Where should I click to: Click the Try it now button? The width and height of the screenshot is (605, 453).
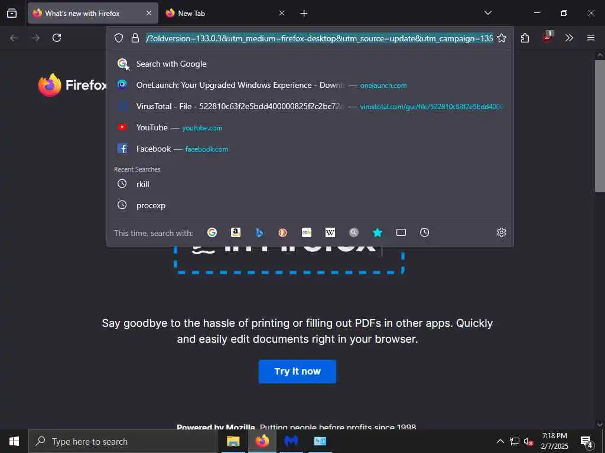(x=297, y=372)
